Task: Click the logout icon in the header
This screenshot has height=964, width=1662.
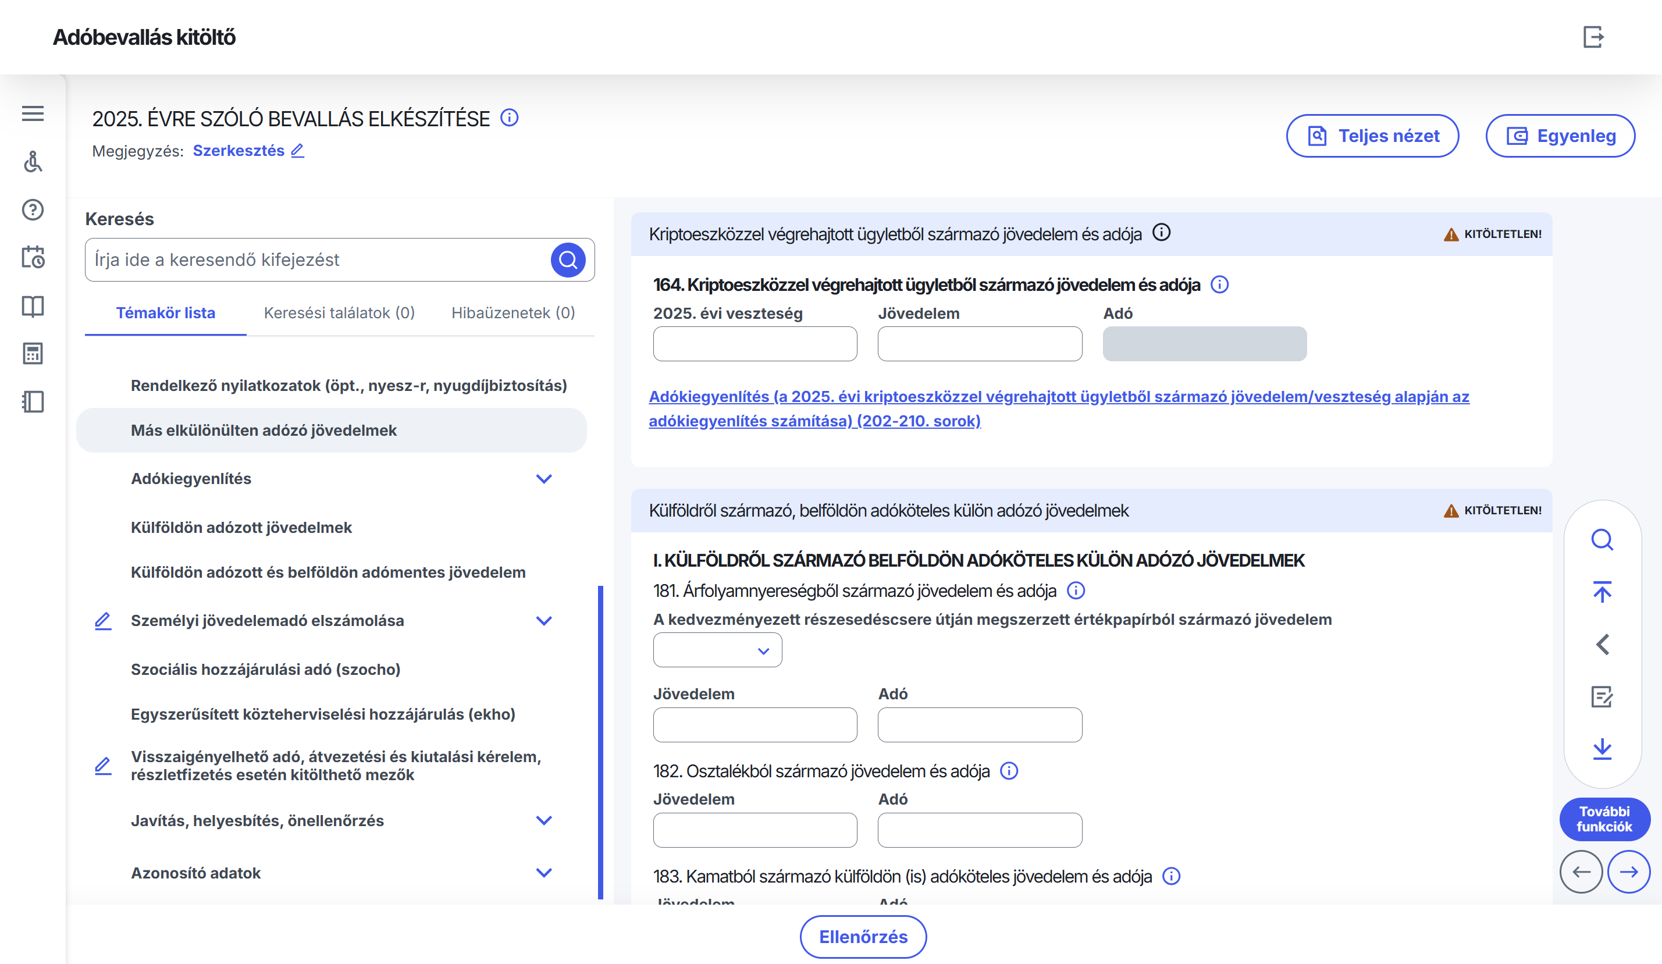Action: 1593,37
